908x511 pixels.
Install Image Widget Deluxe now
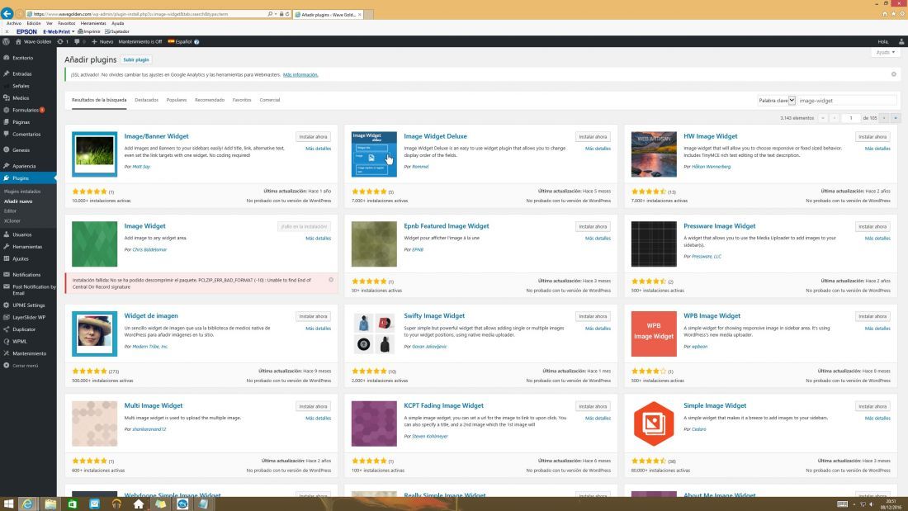[x=593, y=137]
